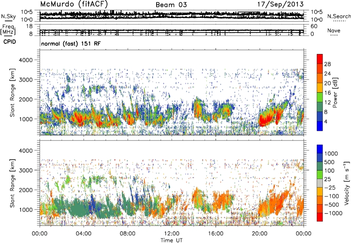Click the 10^5 label on left sky-noise axis
351x243 pixels.
tap(27, 12)
